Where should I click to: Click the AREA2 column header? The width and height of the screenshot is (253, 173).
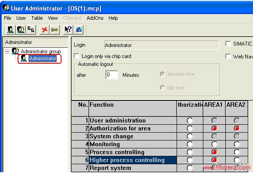click(x=237, y=108)
